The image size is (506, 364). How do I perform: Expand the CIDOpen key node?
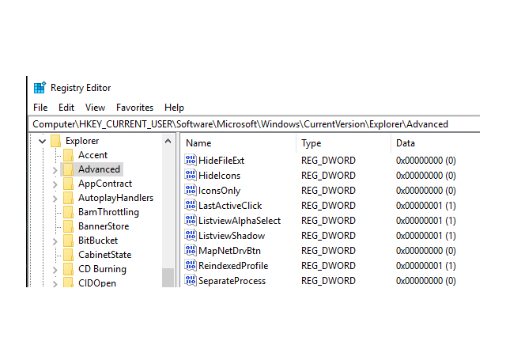[55, 283]
